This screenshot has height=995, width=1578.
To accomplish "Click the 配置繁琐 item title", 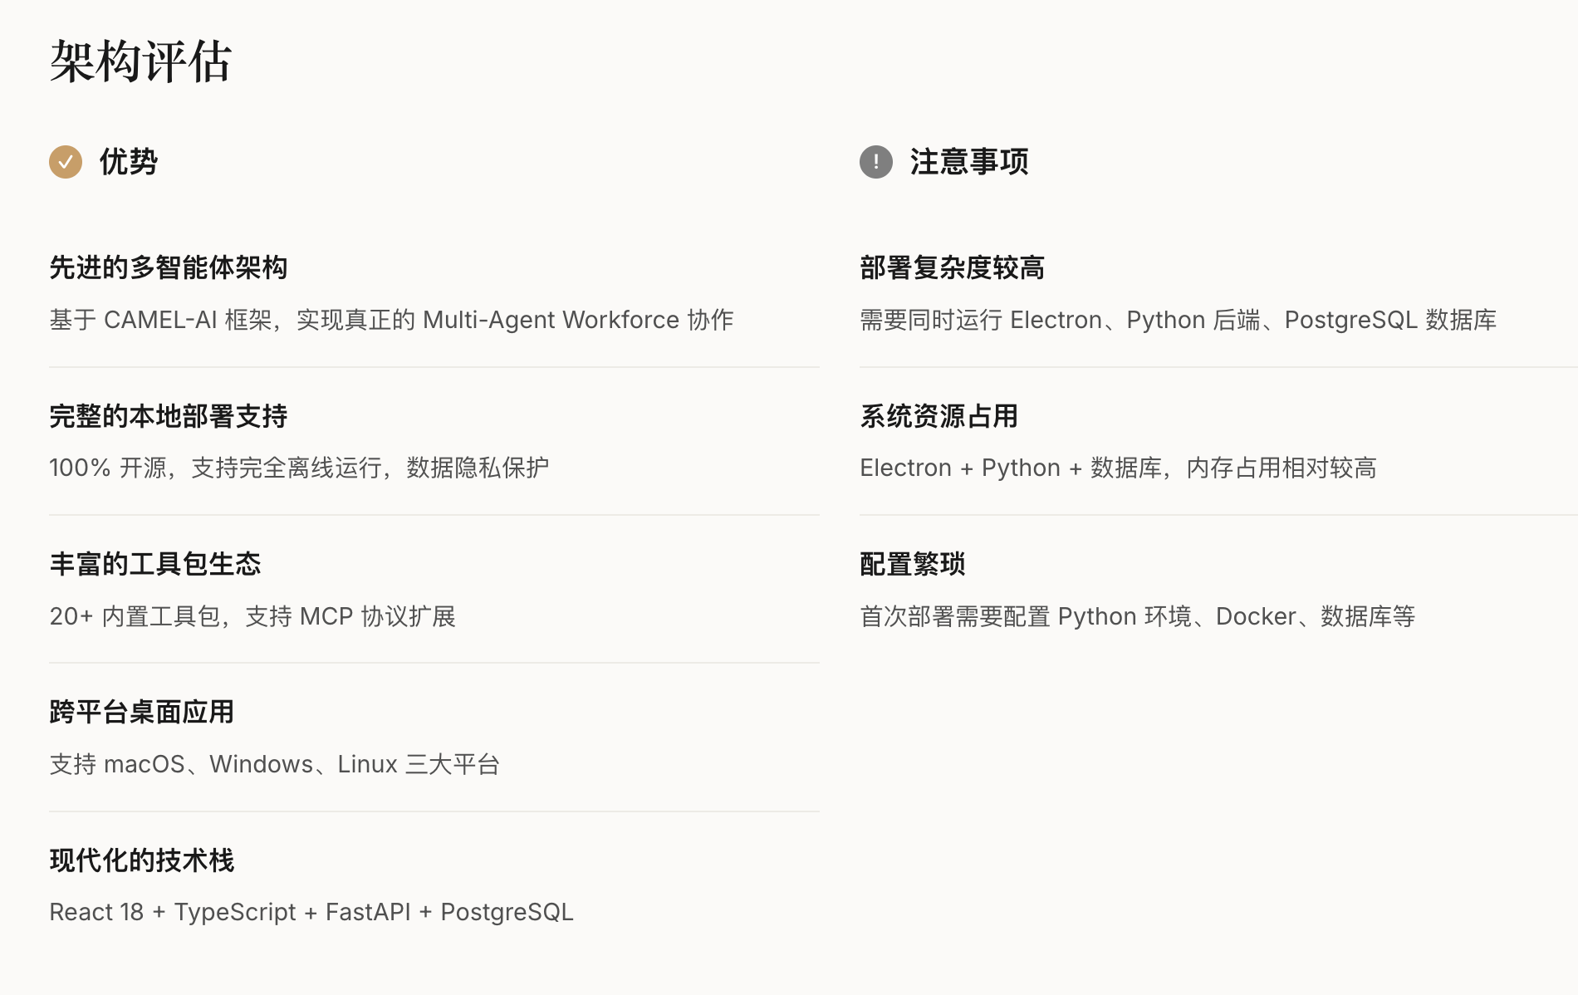I will 912,564.
